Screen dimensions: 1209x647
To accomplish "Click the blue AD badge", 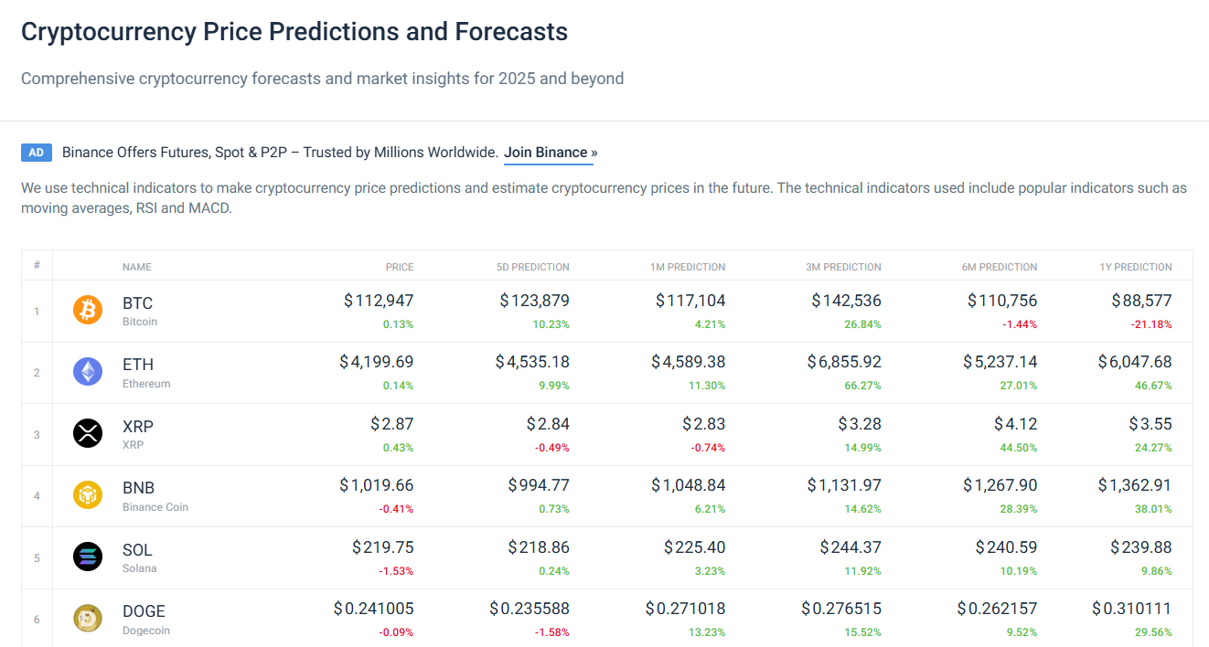I will (36, 153).
